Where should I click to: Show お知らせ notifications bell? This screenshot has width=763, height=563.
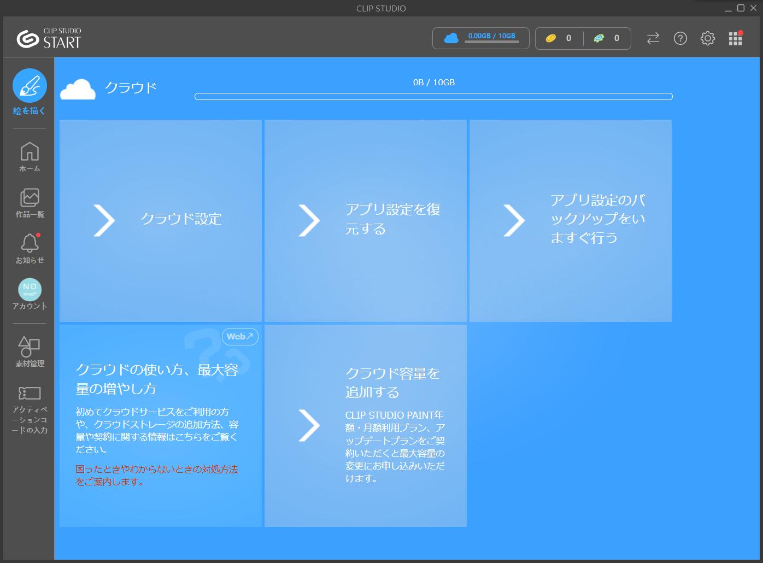coord(30,248)
